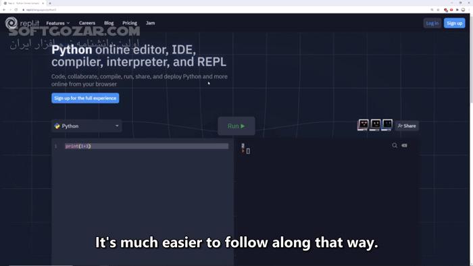Viewport: 473px width, 266px height.
Task: Click the repl.it logo
Action: [x=22, y=23]
